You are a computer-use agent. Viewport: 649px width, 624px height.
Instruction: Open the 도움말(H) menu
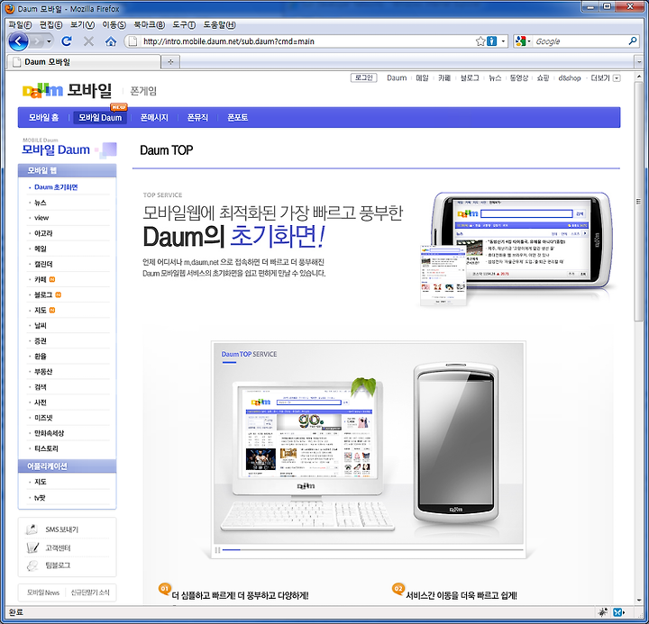(219, 25)
